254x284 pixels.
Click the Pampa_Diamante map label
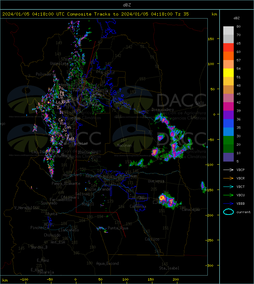[66, 183]
